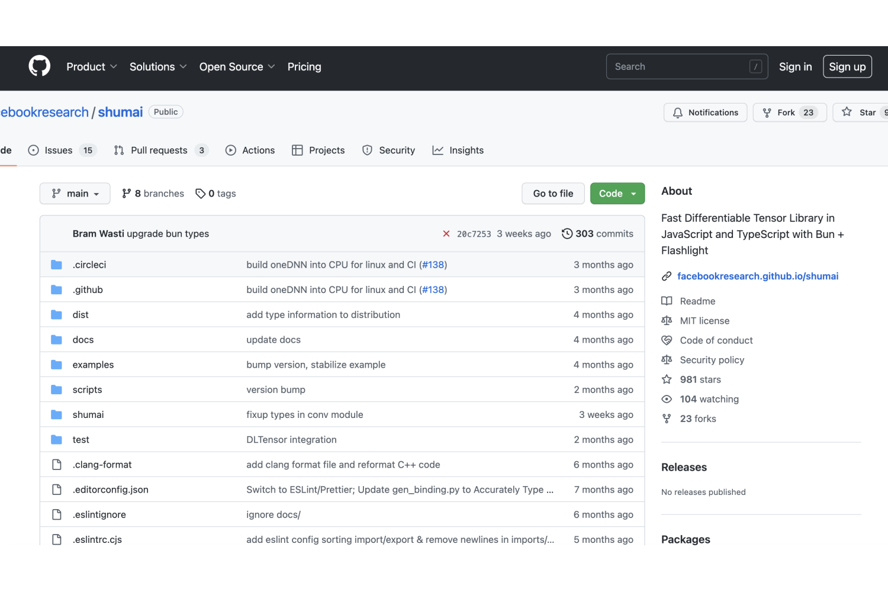Click the link icon beside website URL
888x592 pixels.
coord(667,276)
